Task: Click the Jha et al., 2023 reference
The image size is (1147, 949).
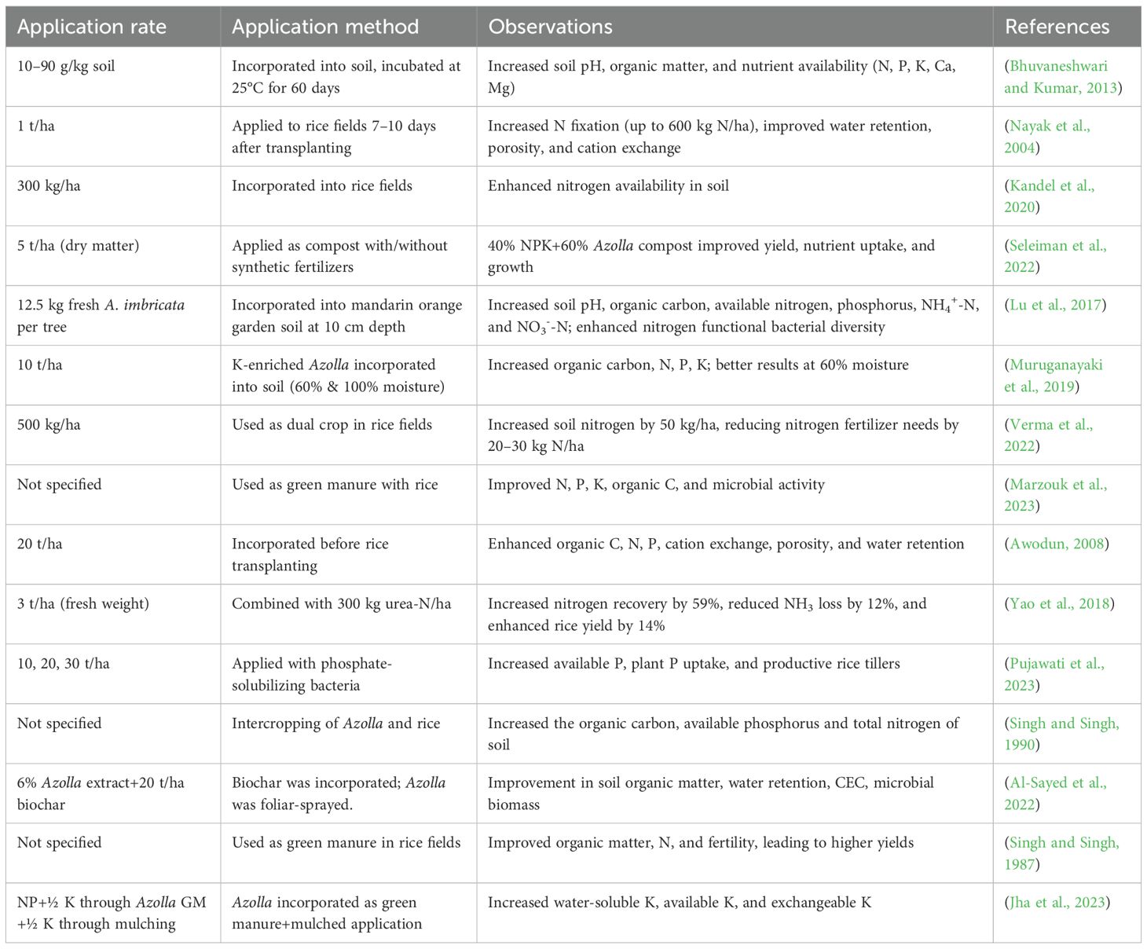Action: click(1057, 903)
